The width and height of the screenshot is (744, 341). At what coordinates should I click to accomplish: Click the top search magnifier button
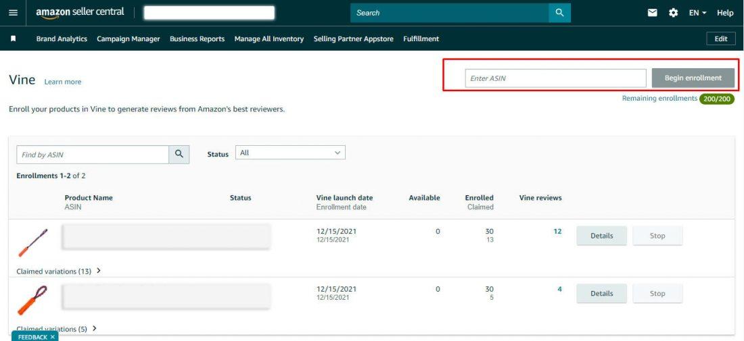[x=559, y=13]
